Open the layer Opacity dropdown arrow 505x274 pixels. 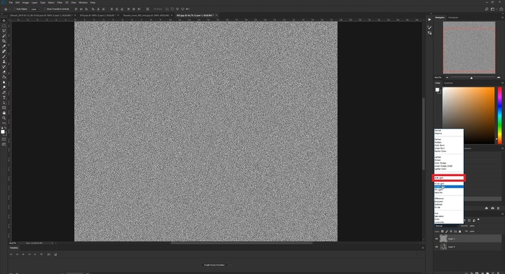tap(477, 226)
